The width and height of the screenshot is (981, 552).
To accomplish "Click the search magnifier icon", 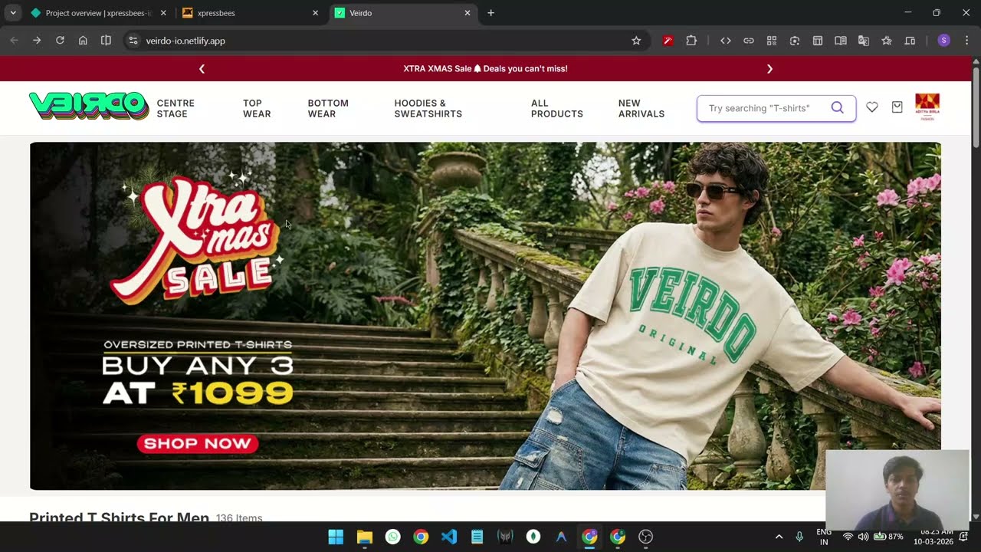I will 837,108.
